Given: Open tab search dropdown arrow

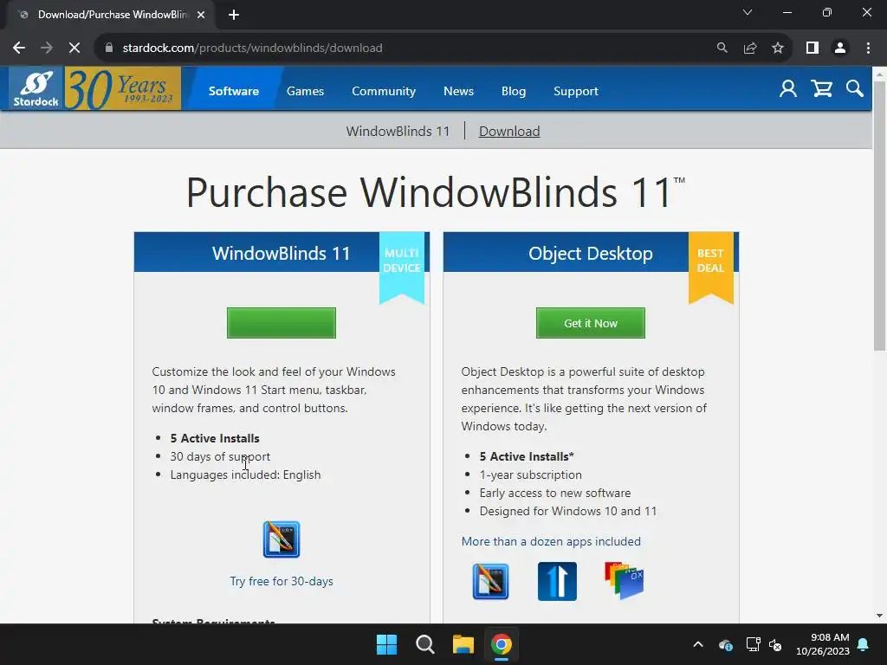Looking at the screenshot, I should [x=748, y=12].
